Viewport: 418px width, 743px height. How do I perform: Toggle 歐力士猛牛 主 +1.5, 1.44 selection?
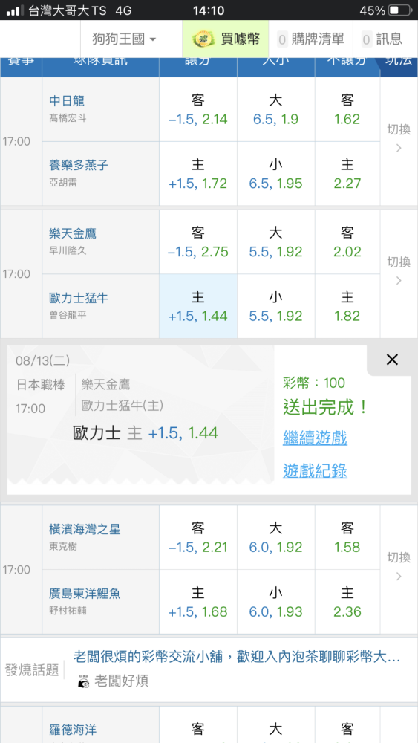[198, 306]
